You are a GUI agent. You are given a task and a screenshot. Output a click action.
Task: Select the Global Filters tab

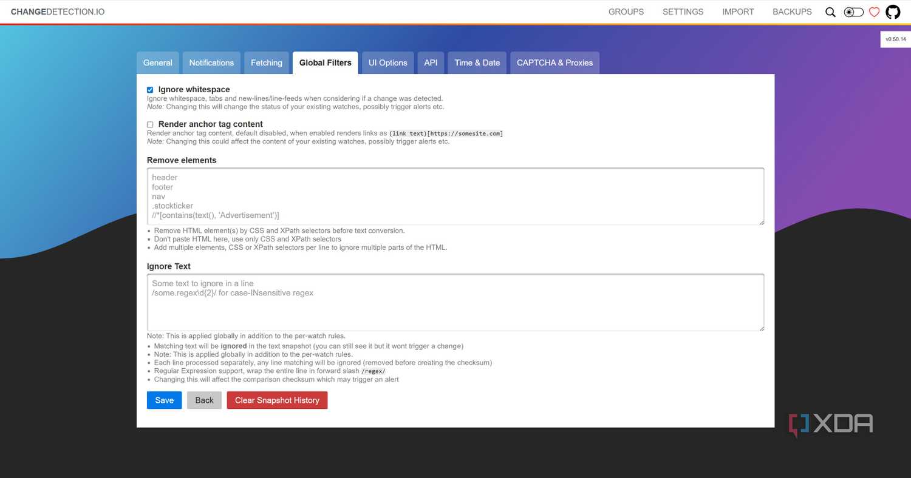click(x=326, y=62)
